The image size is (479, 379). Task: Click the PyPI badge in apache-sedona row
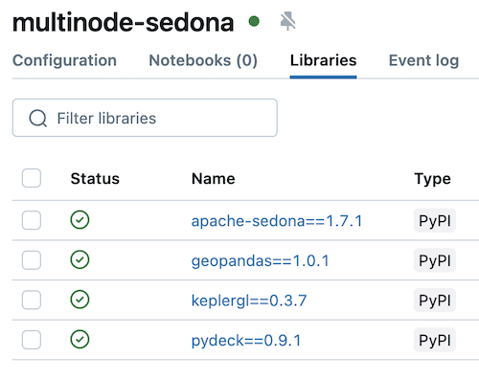tap(435, 220)
